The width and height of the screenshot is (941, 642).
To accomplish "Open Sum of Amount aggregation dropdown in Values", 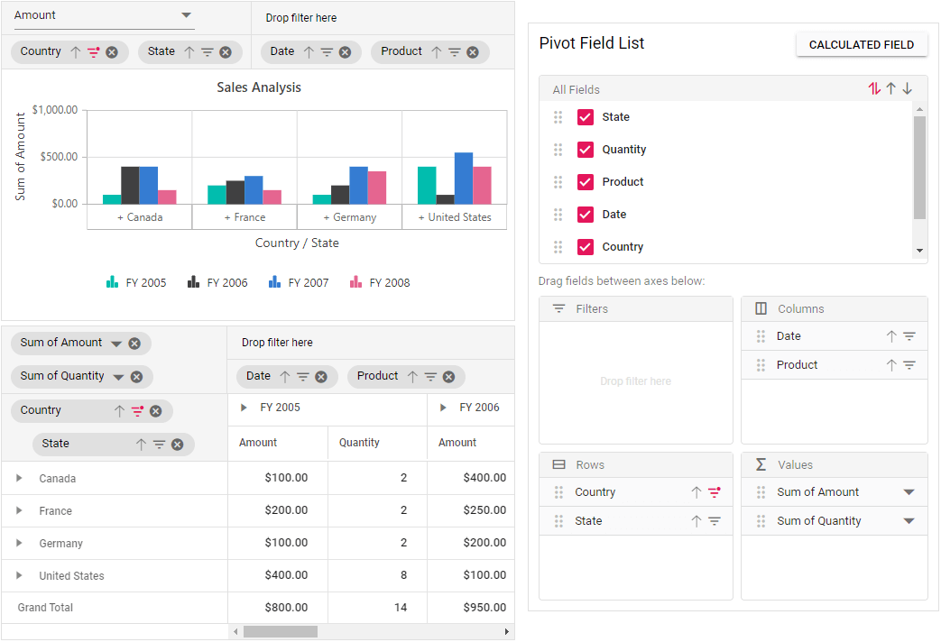I will pos(909,492).
